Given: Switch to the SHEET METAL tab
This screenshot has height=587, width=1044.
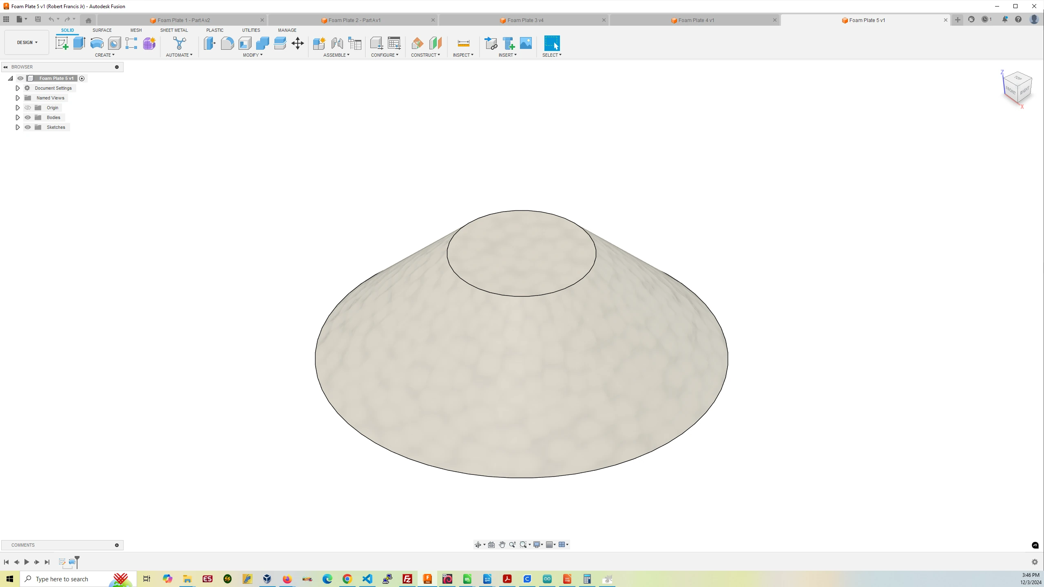Looking at the screenshot, I should pyautogui.click(x=174, y=30).
